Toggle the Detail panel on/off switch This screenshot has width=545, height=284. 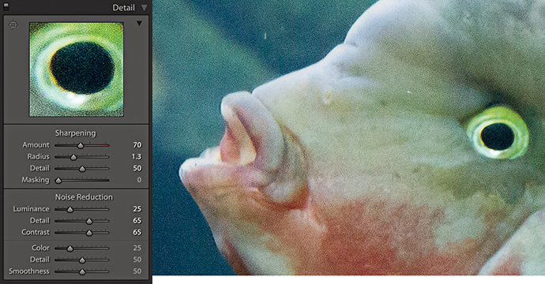6,6
